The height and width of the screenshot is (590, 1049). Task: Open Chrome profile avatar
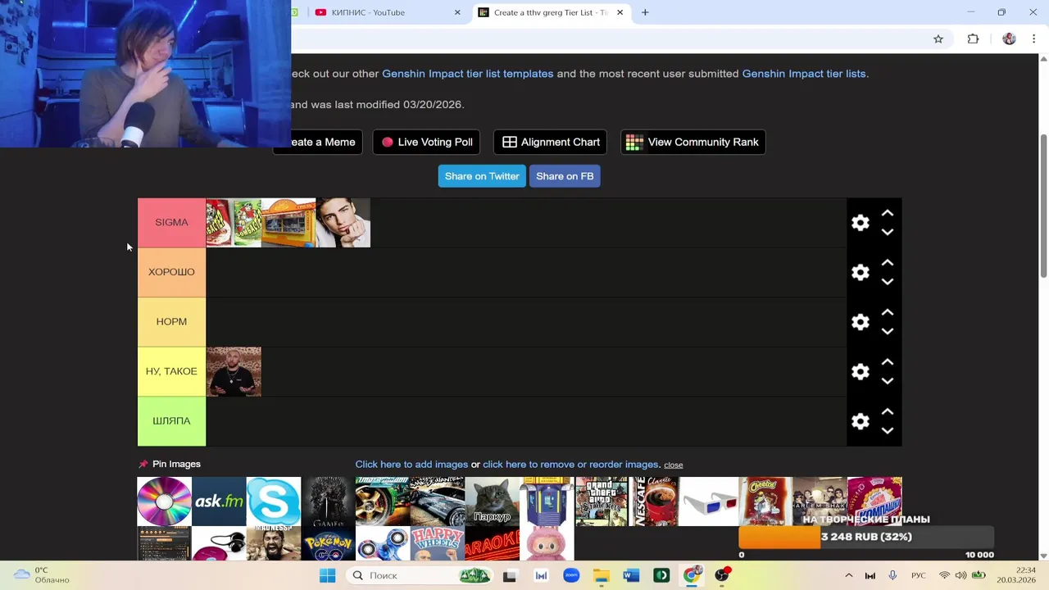1009,39
